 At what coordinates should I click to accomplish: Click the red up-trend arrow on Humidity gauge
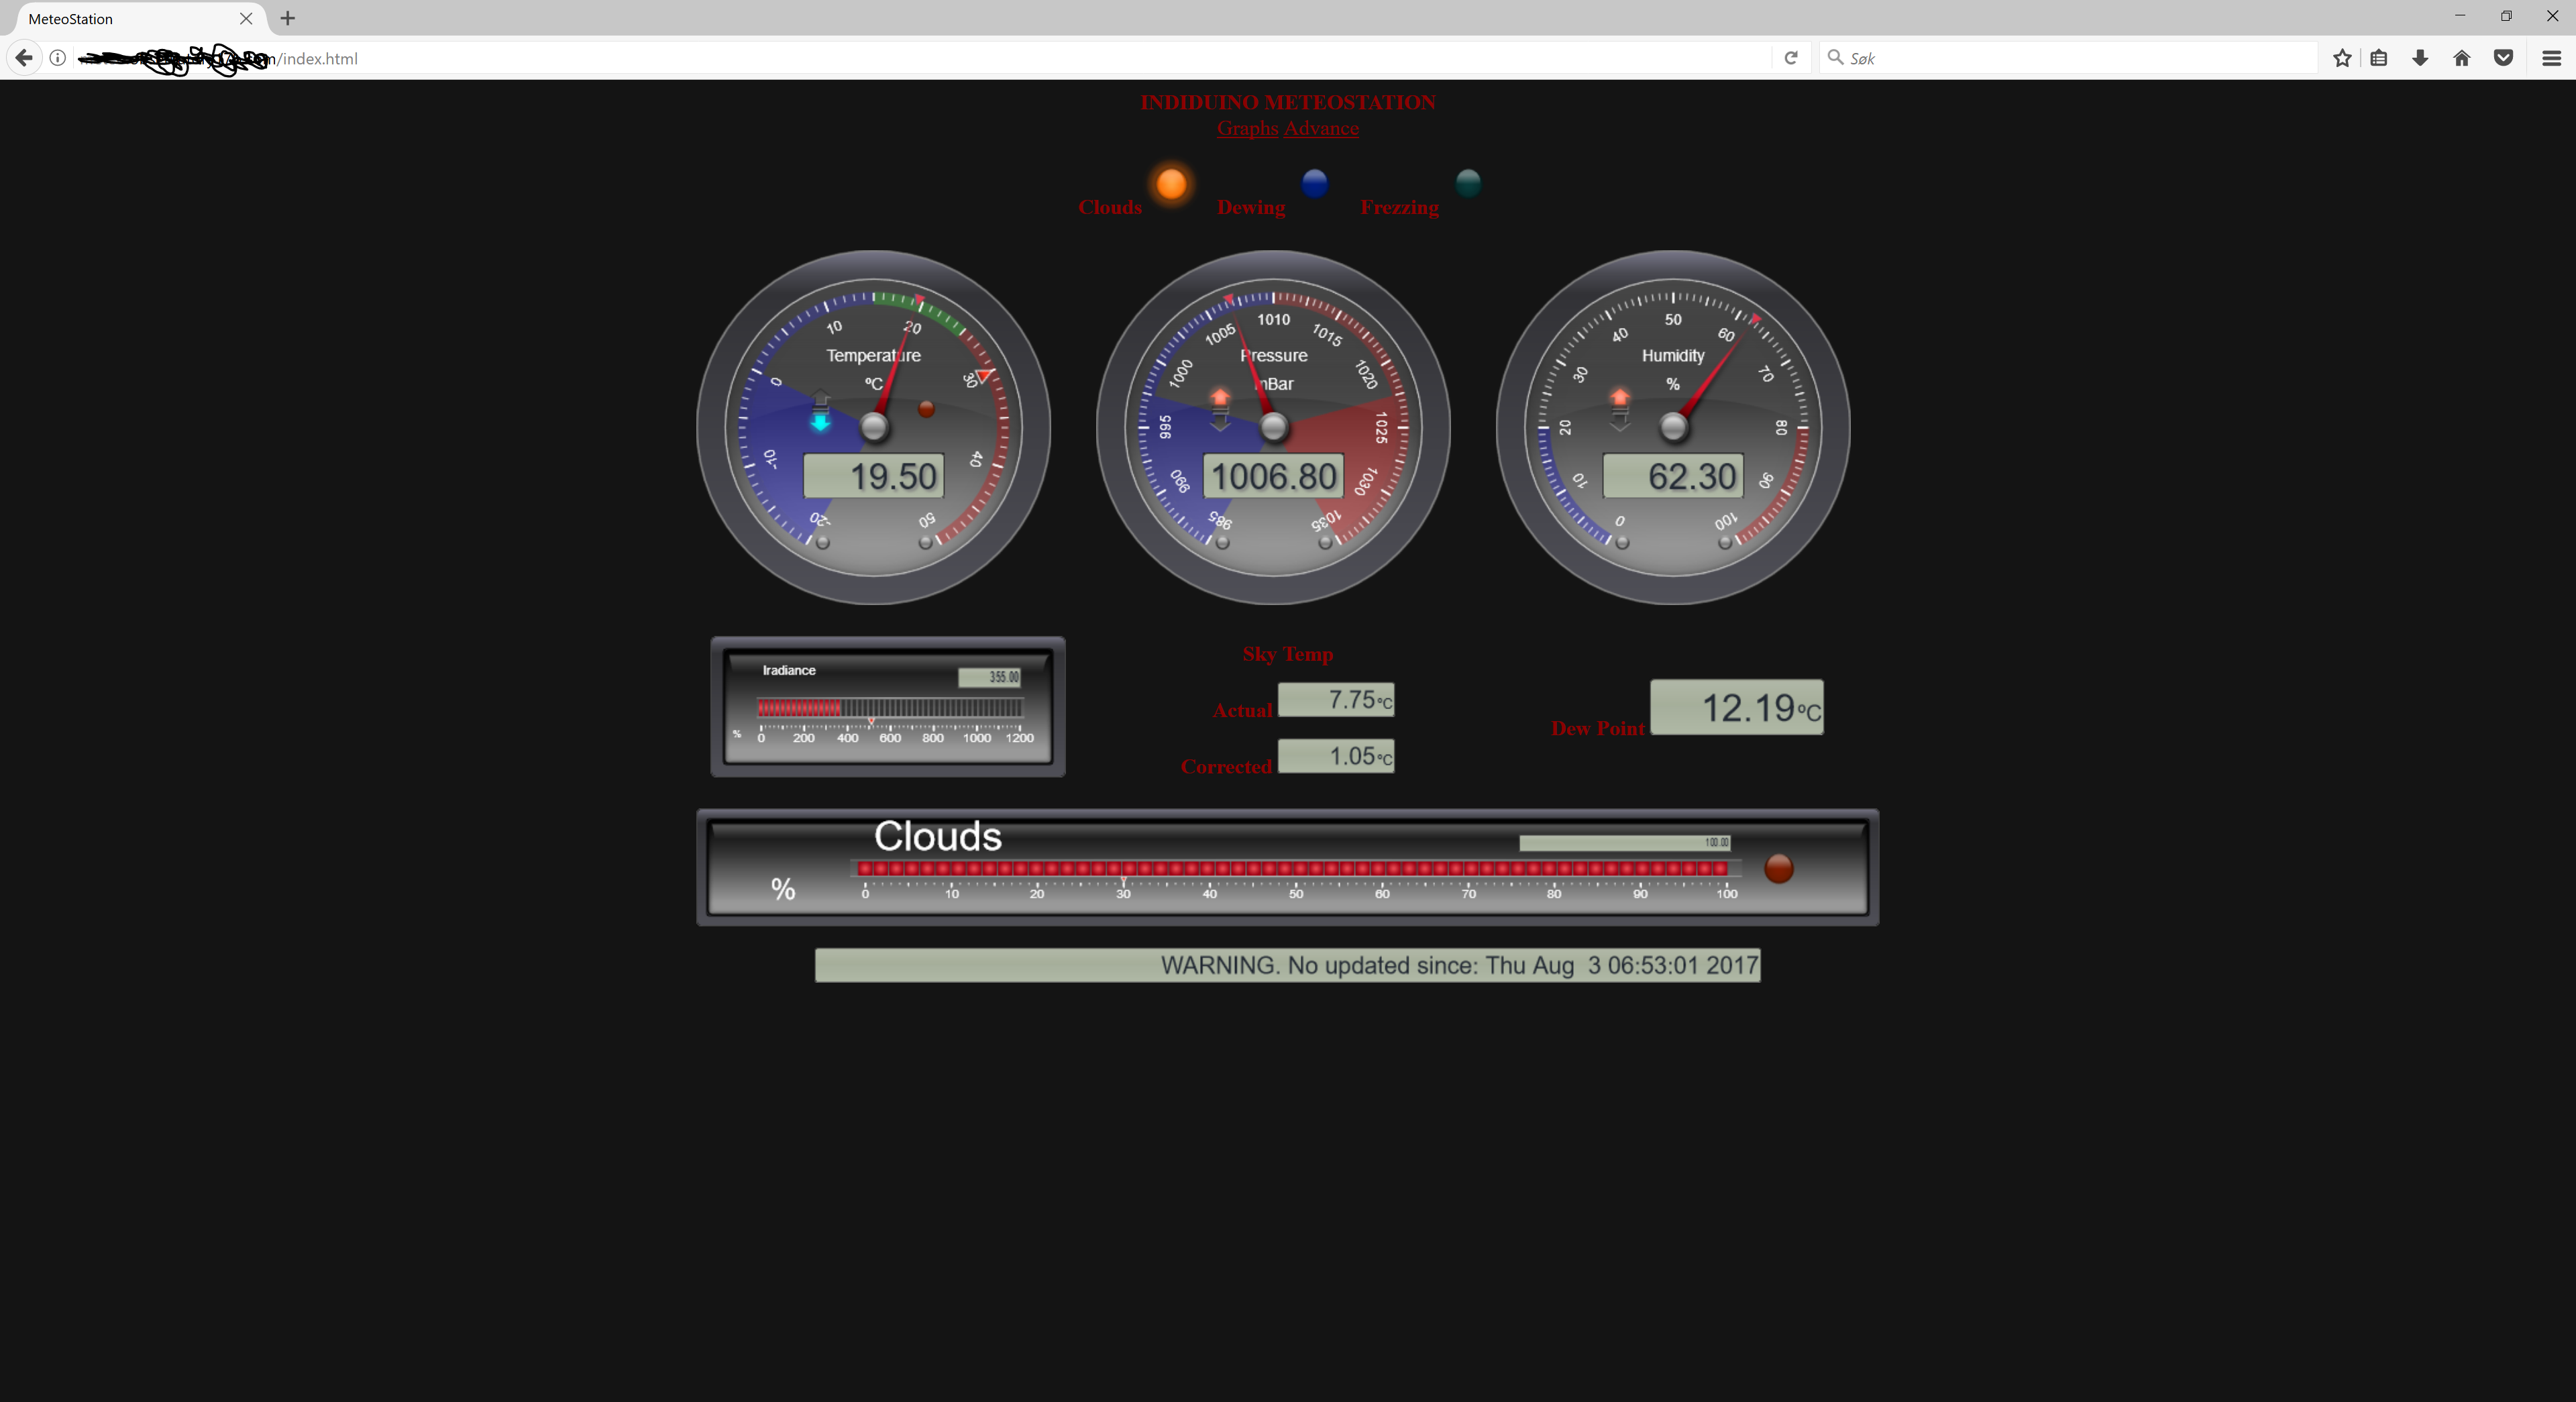coord(1619,398)
